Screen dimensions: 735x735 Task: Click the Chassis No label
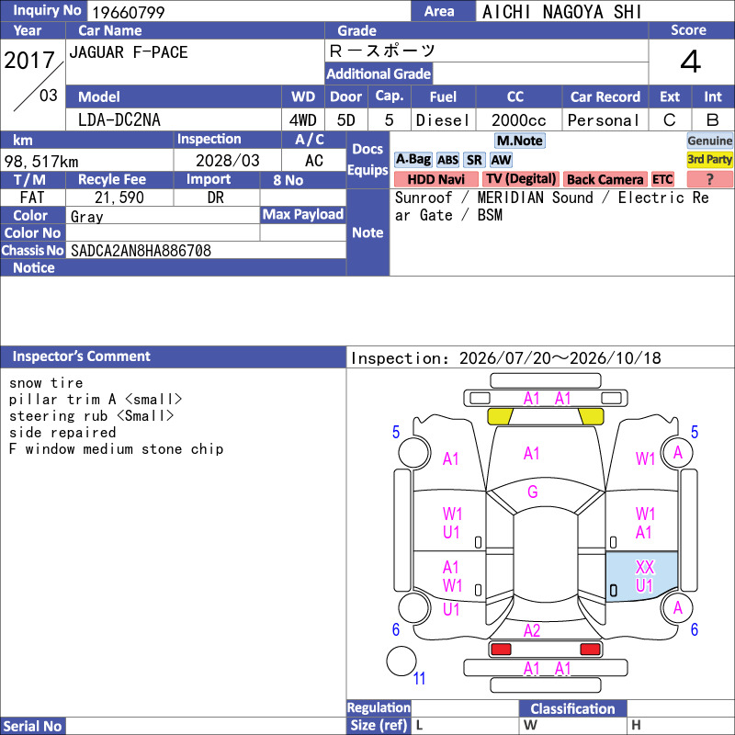(x=32, y=250)
